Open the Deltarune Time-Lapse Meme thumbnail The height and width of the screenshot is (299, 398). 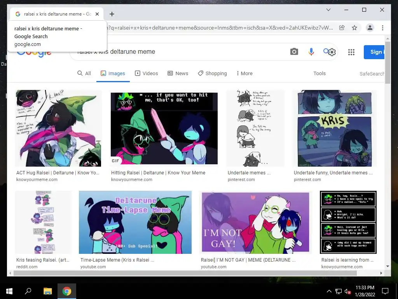click(135, 222)
